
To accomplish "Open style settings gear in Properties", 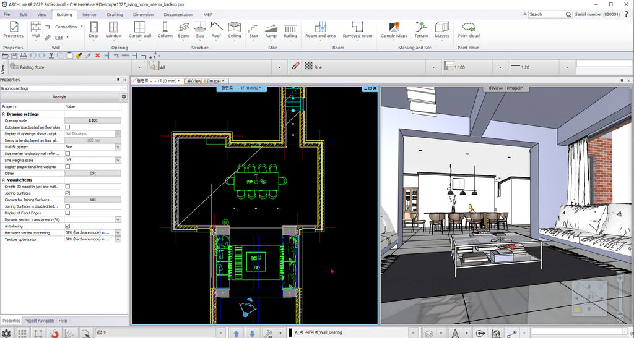I will tap(124, 97).
